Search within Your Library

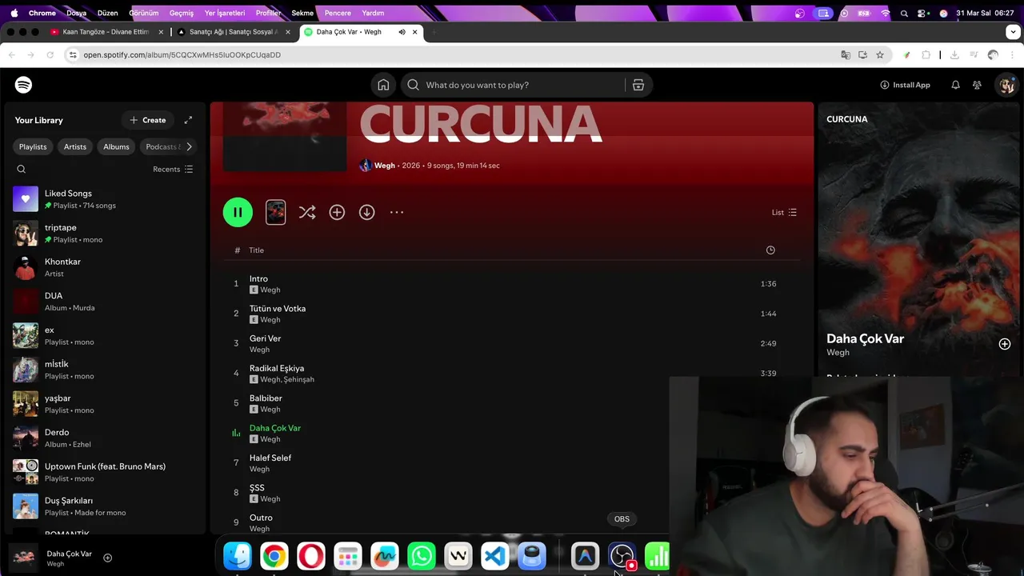(22, 169)
